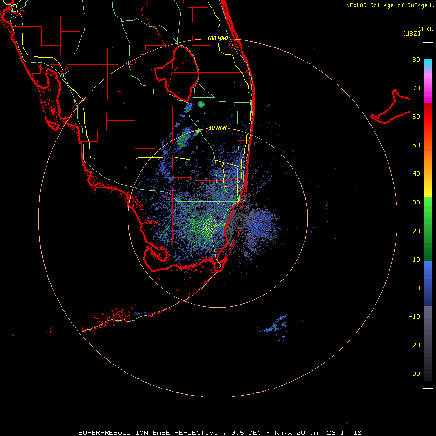The height and width of the screenshot is (436, 436).
Task: Click the "100 NMI" range ring label
Action: [x=218, y=38]
